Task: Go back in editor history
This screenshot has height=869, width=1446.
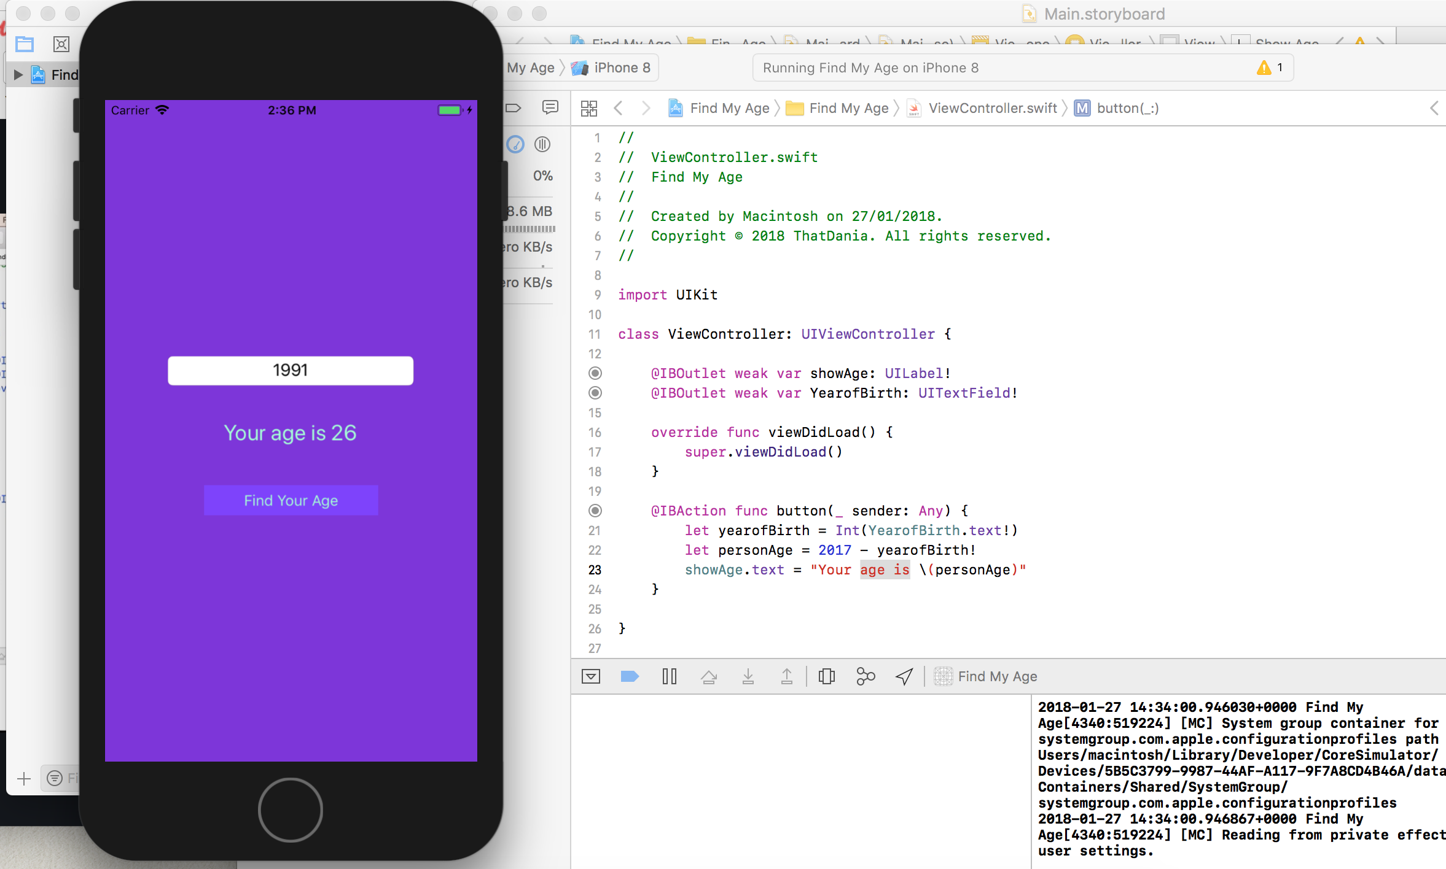Action: point(619,109)
